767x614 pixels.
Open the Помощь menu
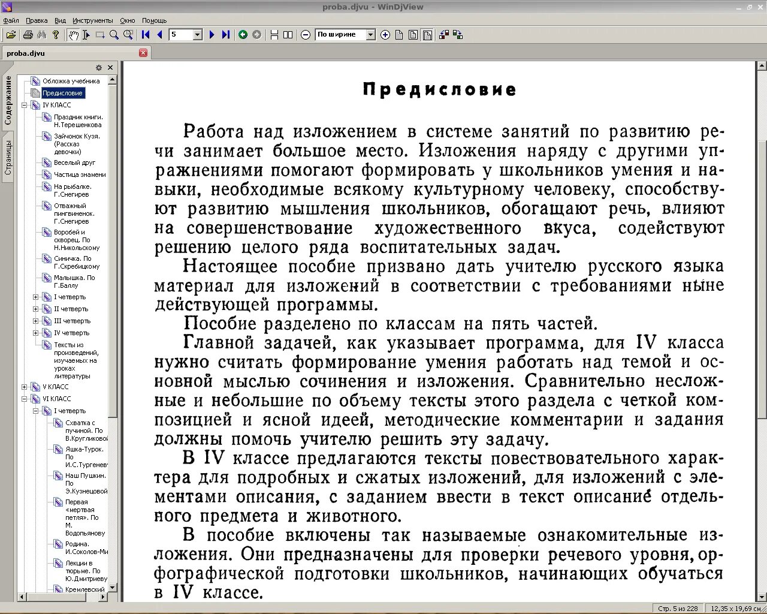(155, 20)
